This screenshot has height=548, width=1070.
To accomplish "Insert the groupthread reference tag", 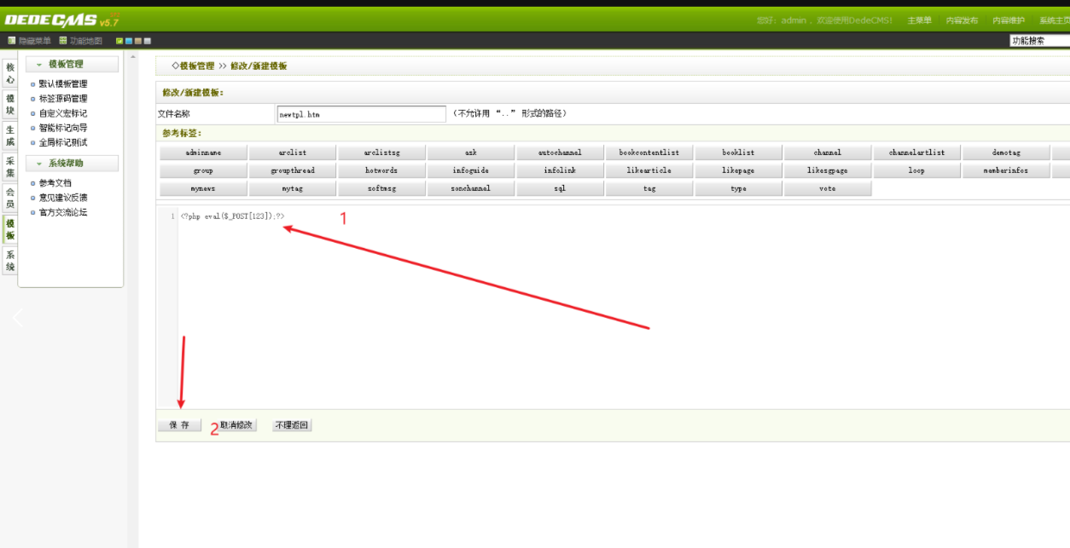I will (x=293, y=170).
